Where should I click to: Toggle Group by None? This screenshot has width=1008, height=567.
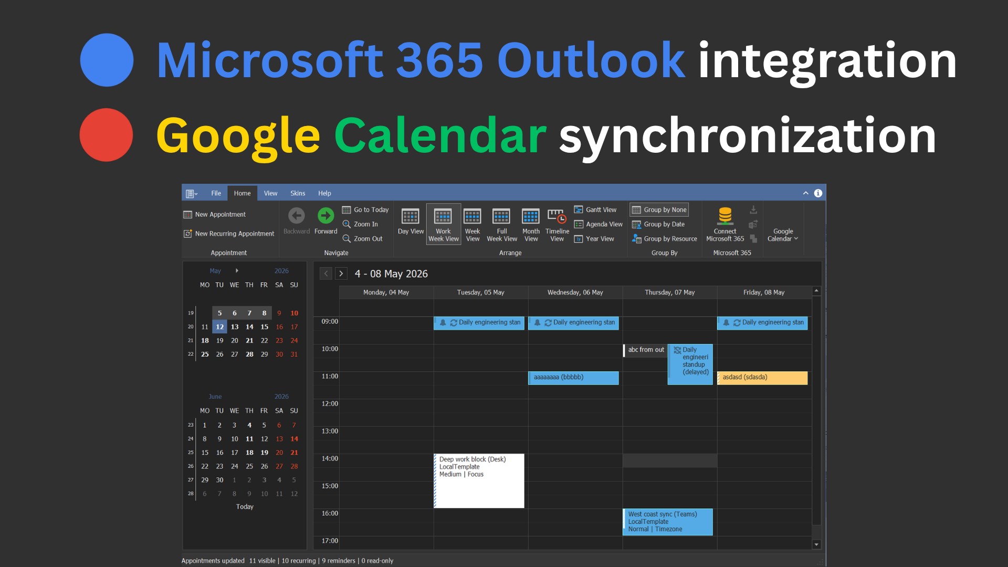659,209
